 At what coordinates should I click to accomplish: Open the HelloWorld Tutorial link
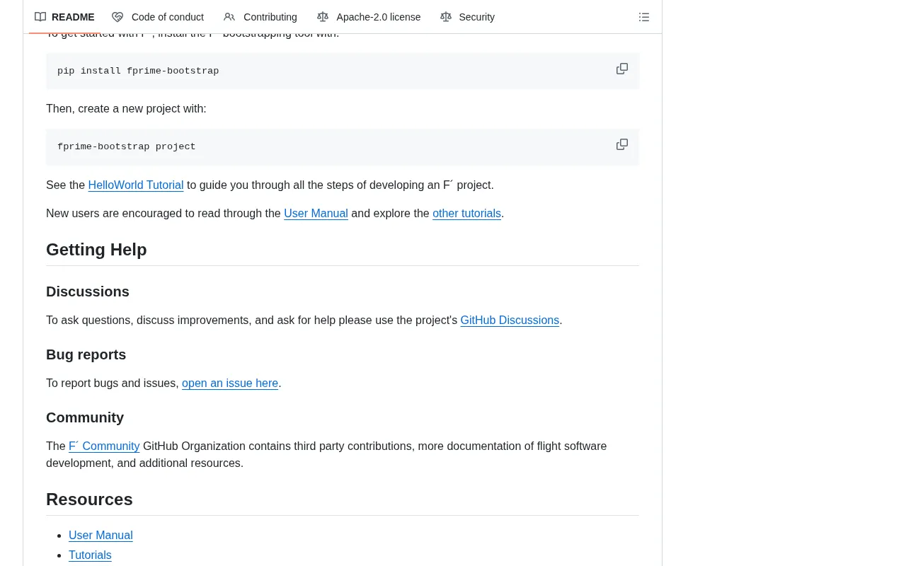(x=136, y=185)
